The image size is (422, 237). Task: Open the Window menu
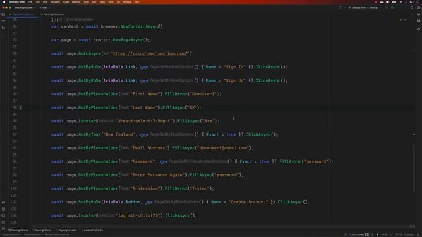click(127, 2)
